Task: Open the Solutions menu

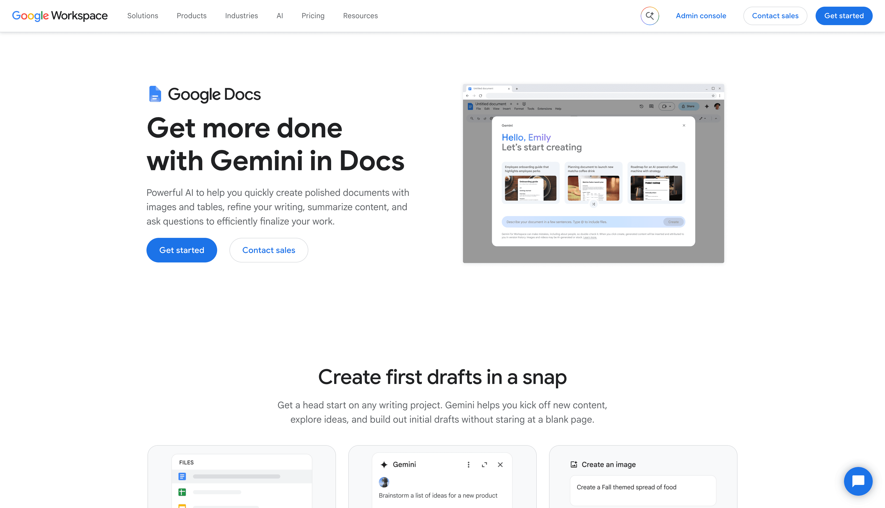Action: (143, 16)
